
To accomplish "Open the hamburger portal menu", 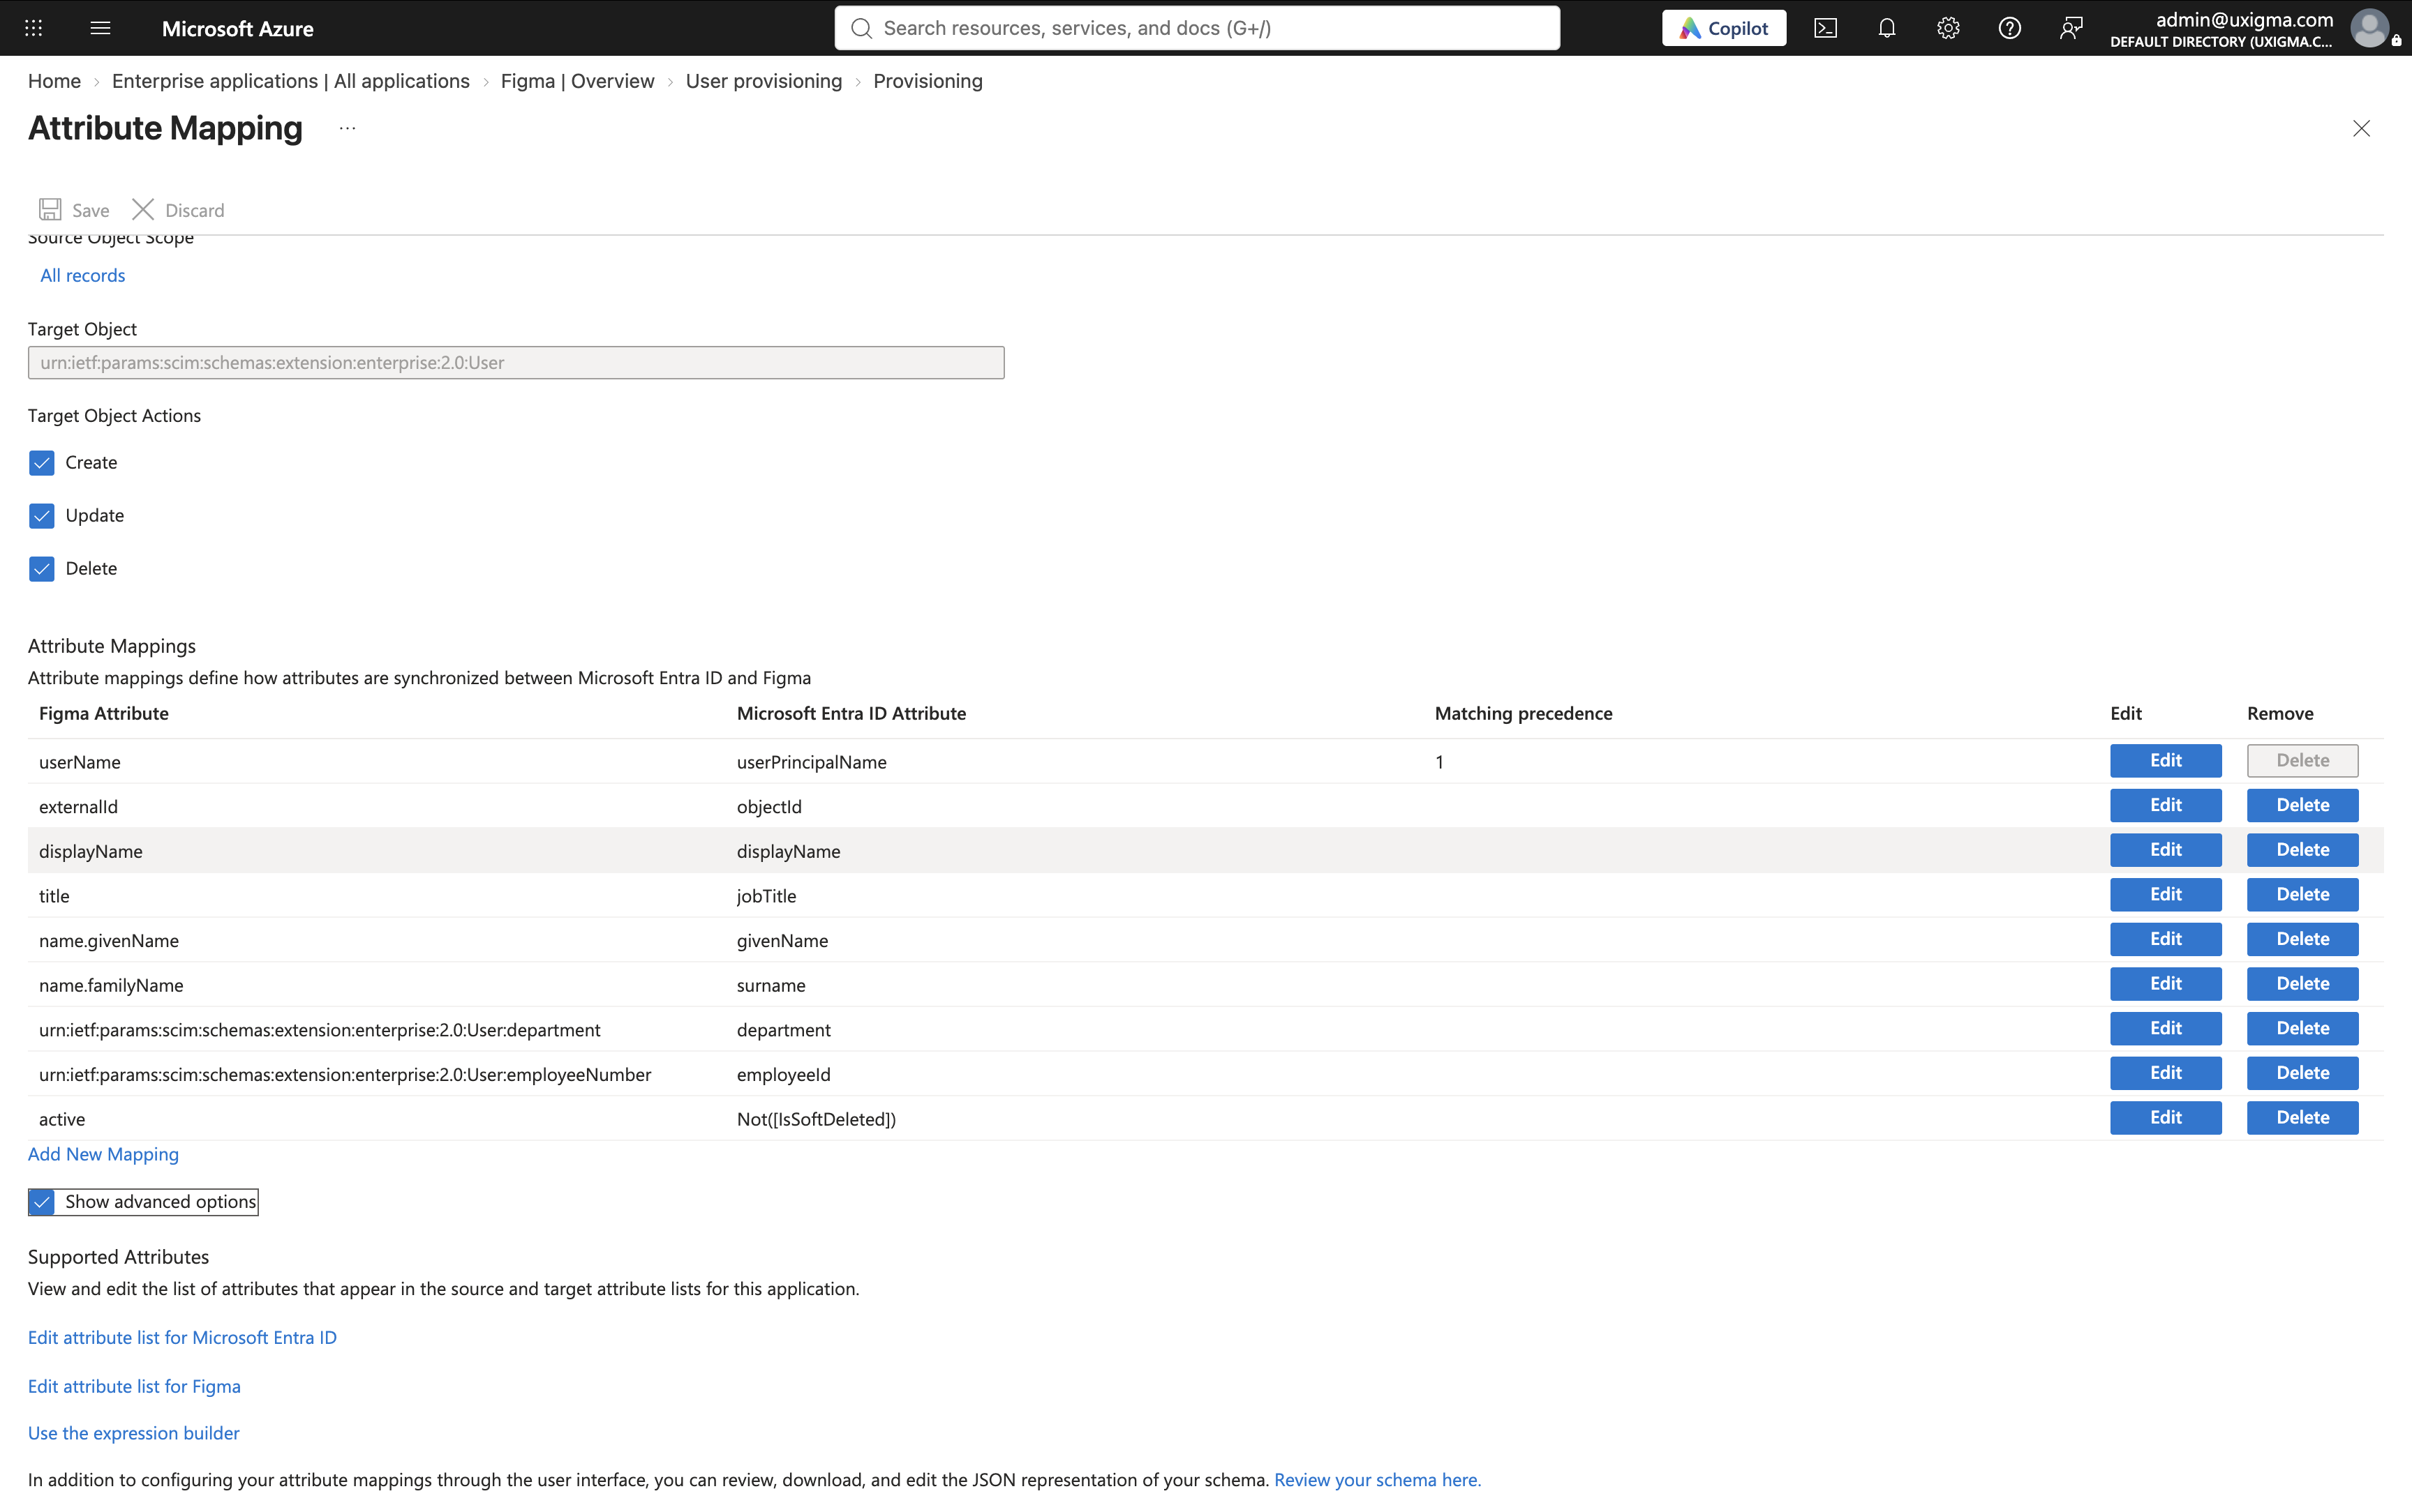I will pyautogui.click(x=100, y=28).
